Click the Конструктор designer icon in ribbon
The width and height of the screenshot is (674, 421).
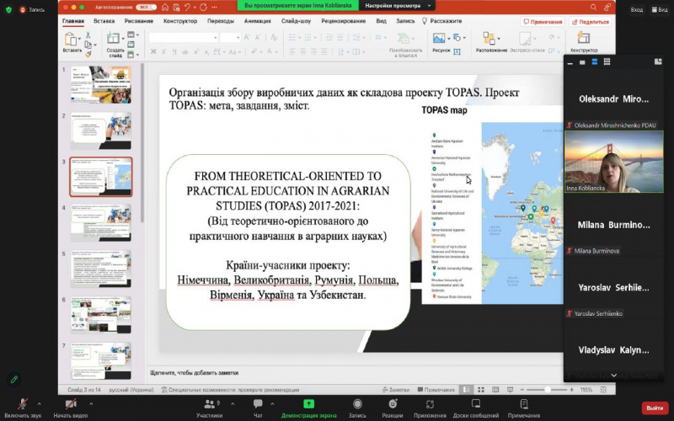pos(583,38)
